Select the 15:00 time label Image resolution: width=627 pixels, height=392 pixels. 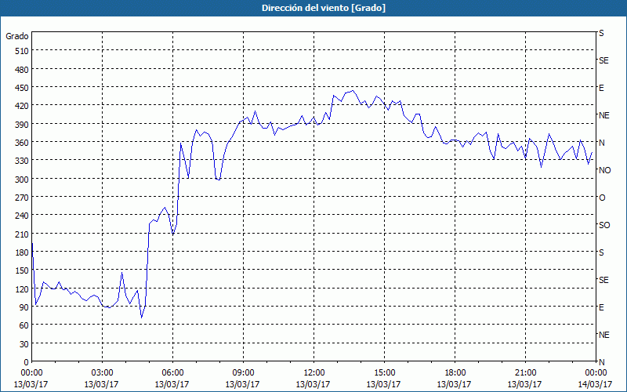(384, 373)
